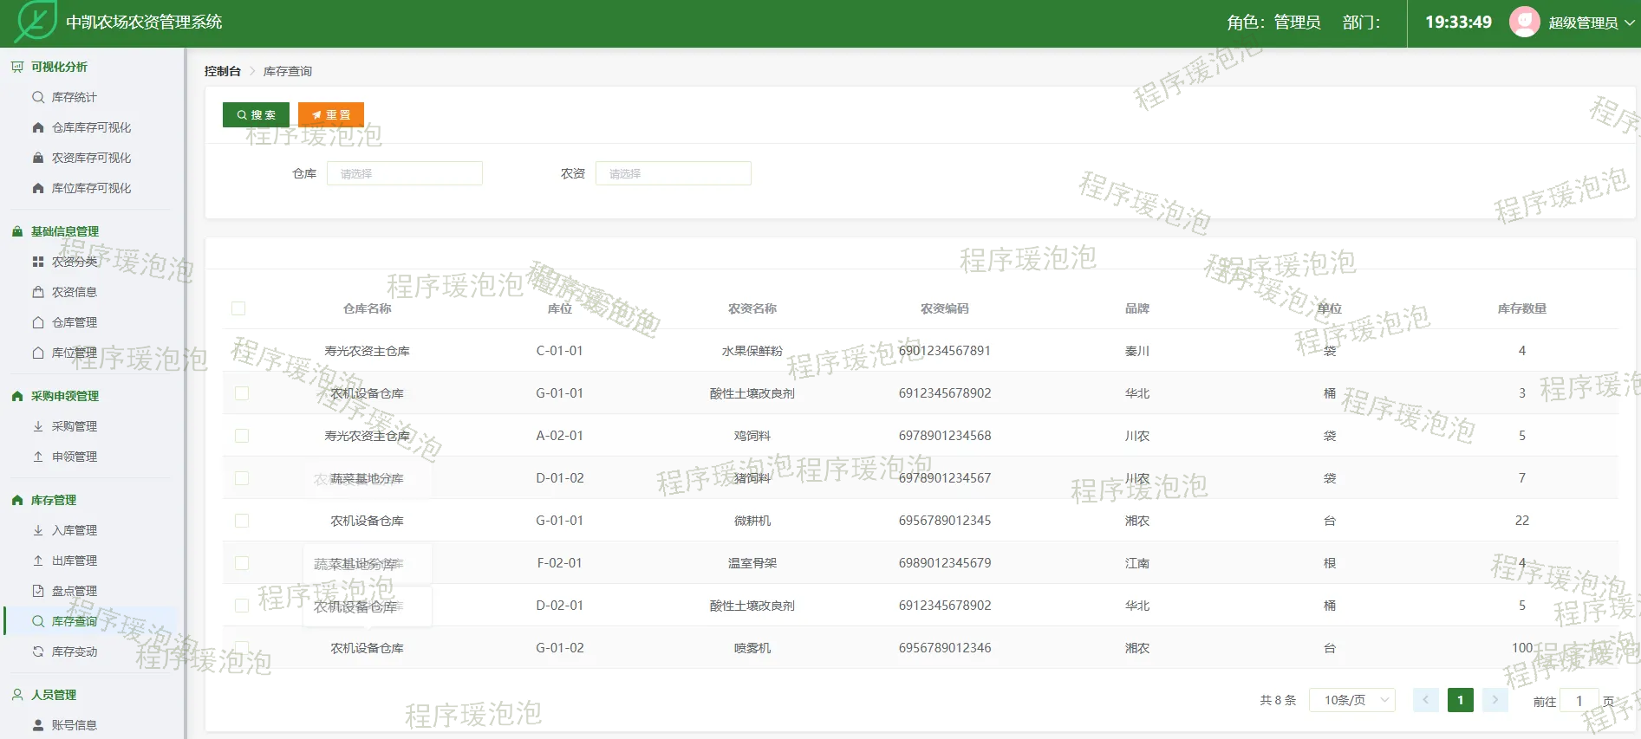The width and height of the screenshot is (1641, 739).
Task: Click the 基础信息管理 lock icon
Action: pyautogui.click(x=17, y=231)
